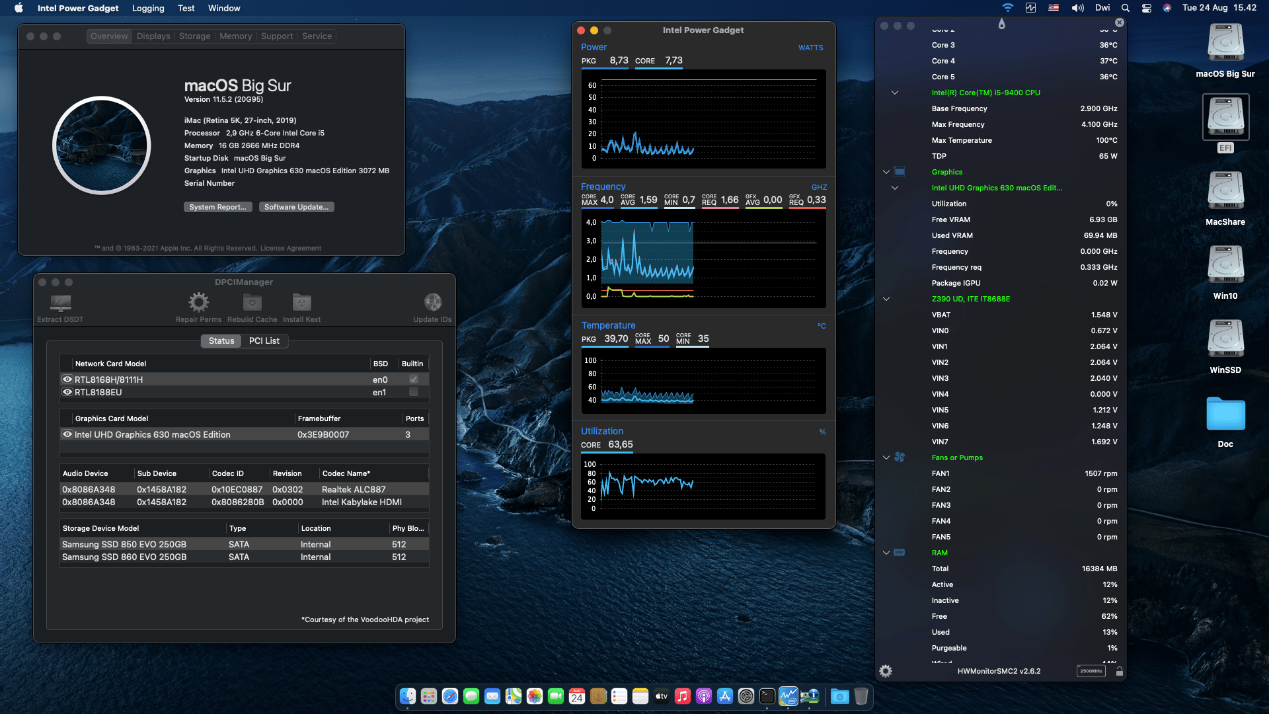Click the drop pin icon atop HWMonitorSMC2
The image size is (1269, 714).
click(1001, 24)
